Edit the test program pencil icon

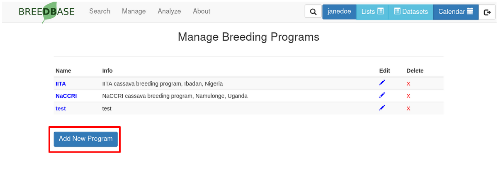(x=382, y=108)
